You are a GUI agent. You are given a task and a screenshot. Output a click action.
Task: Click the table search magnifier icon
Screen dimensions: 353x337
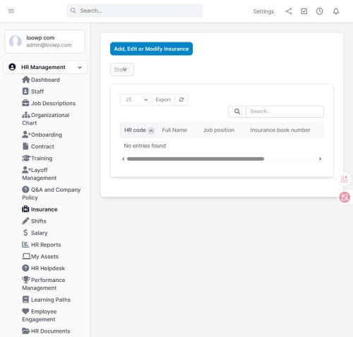[237, 111]
